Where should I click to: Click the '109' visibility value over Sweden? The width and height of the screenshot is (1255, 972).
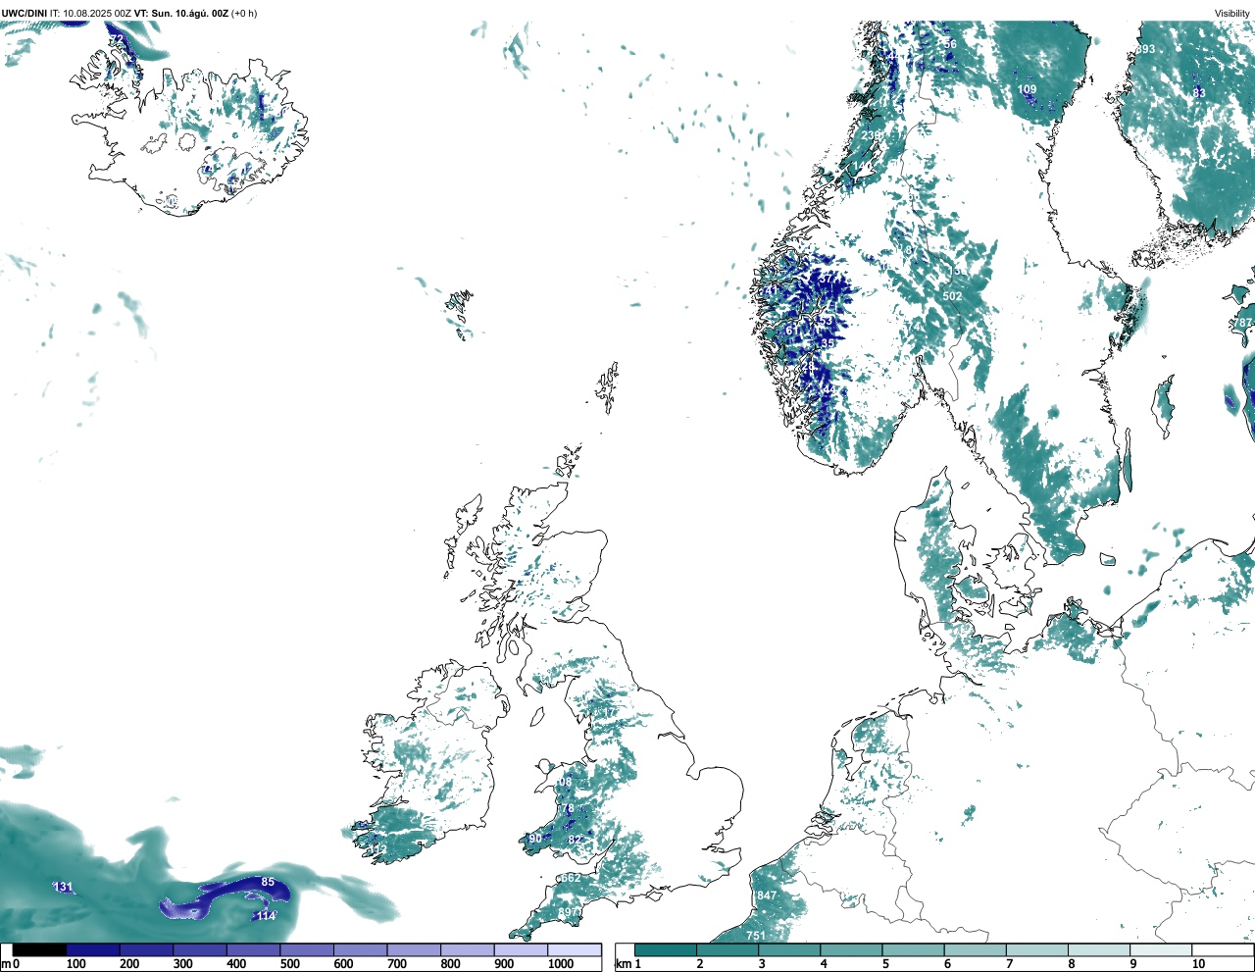coord(1027,89)
